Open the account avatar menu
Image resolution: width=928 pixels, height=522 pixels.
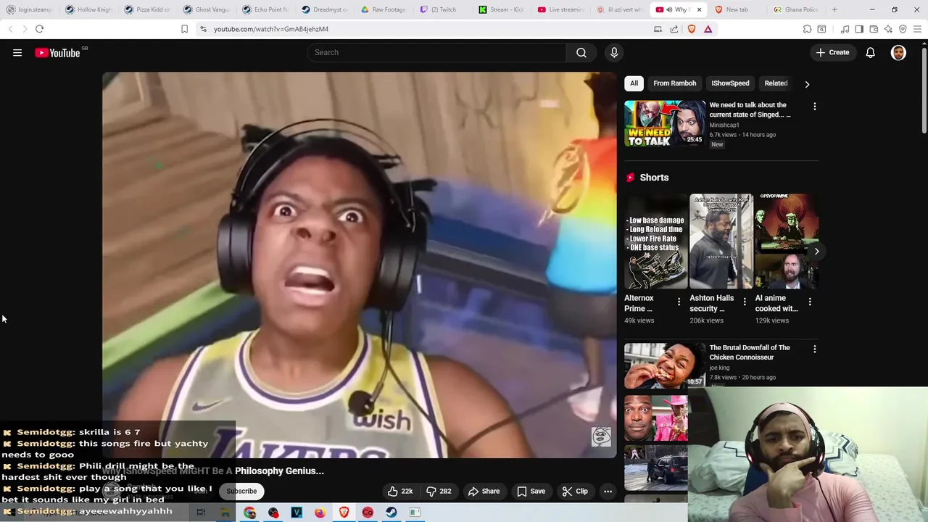(898, 52)
